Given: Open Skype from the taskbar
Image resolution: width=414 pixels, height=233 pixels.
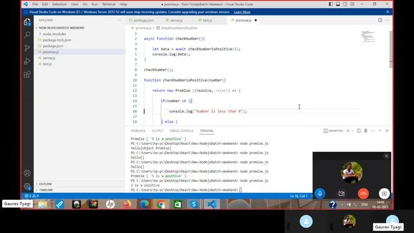Looking at the screenshot, I should point(194,205).
